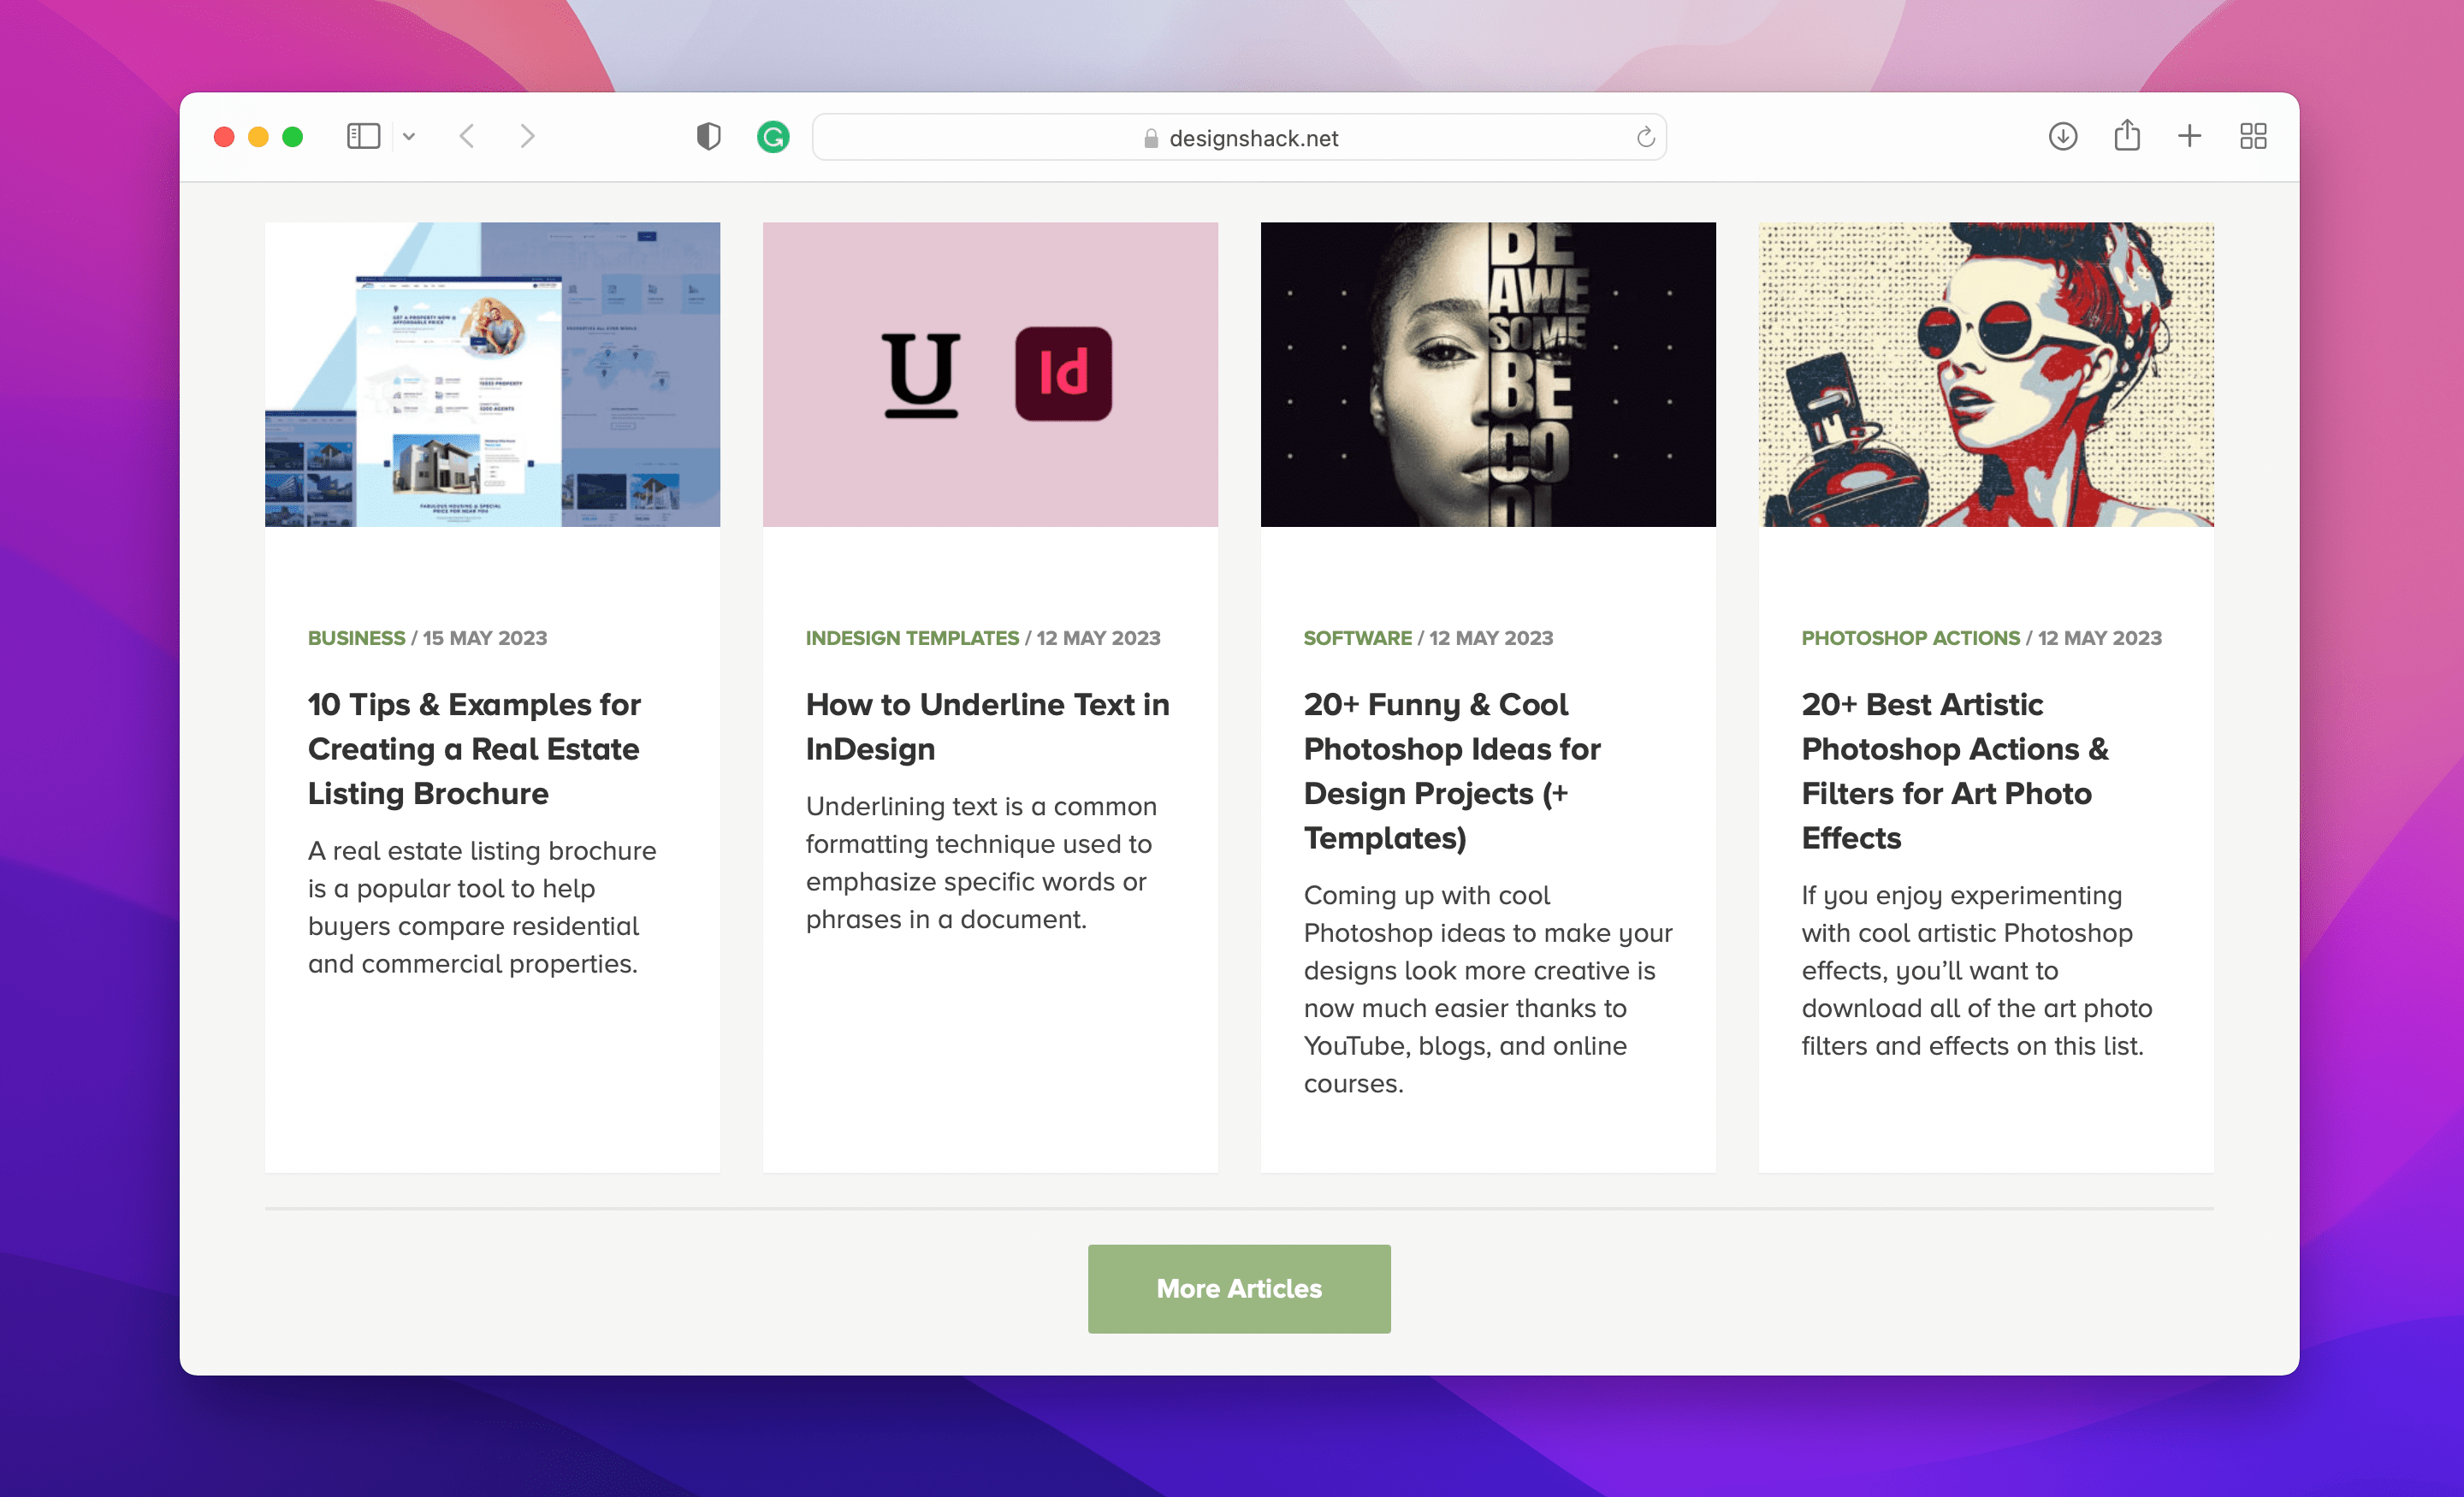Click the PHOTOSHOP ACTIONS category link

pyautogui.click(x=1910, y=637)
